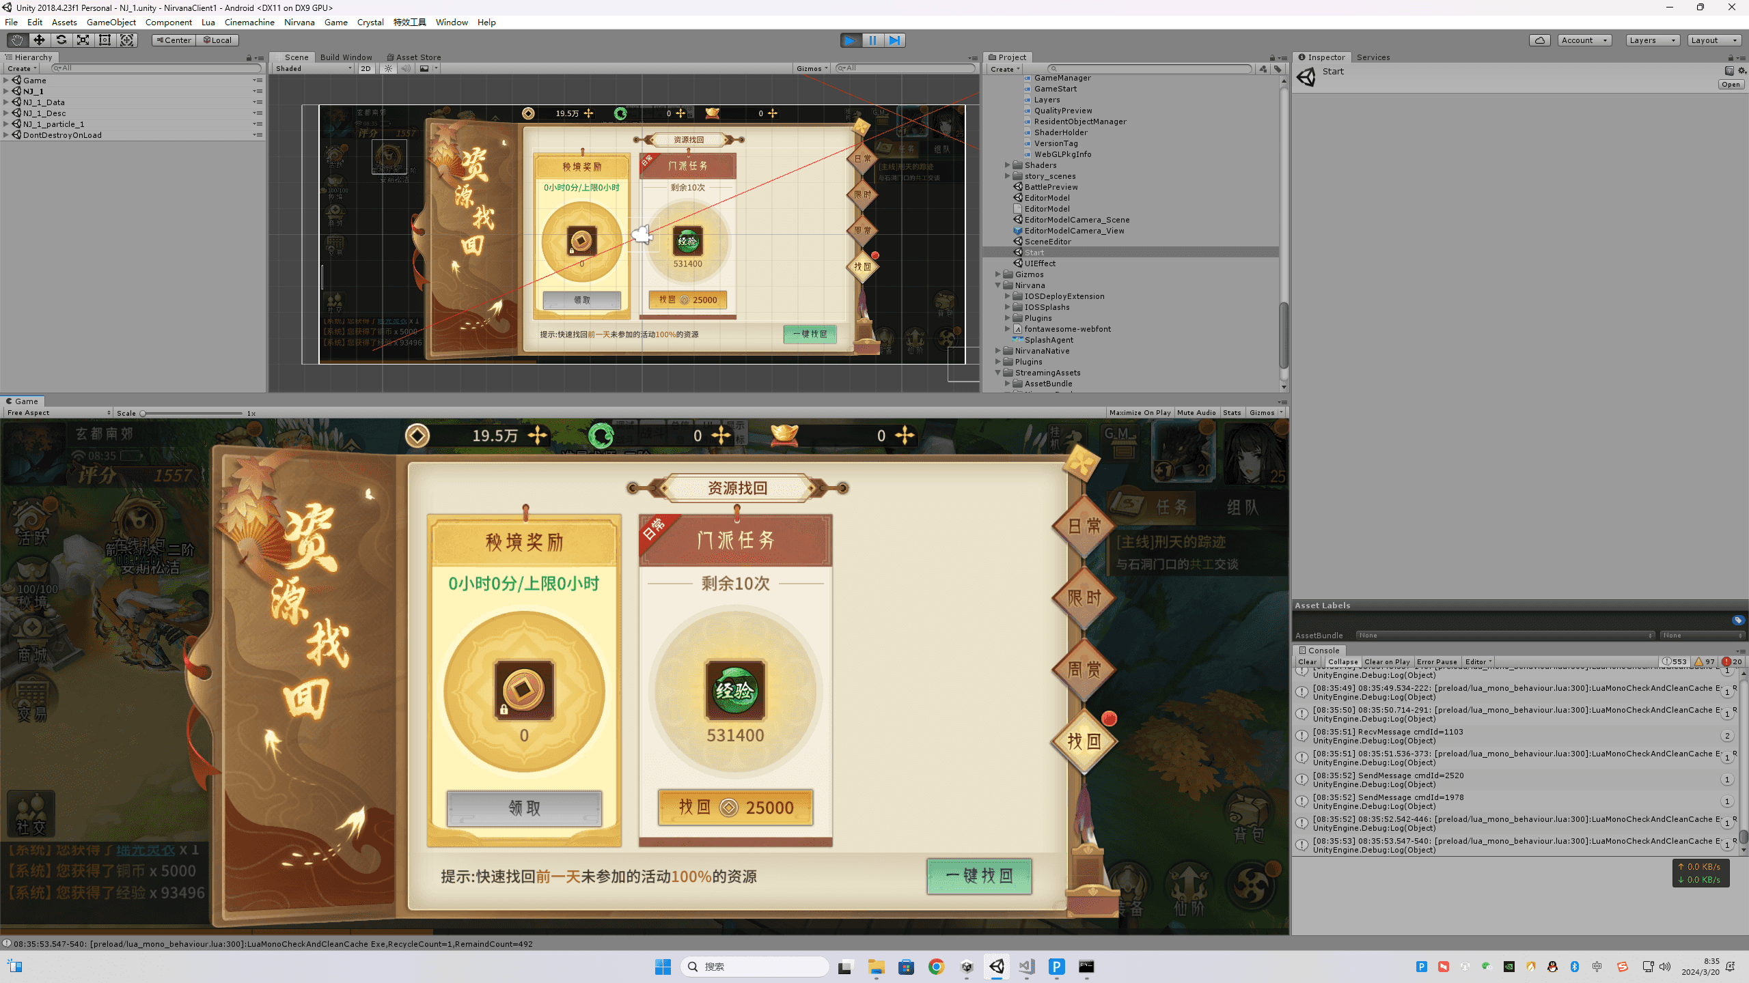This screenshot has height=983, width=1749.
Task: Enable Error Pause in Console
Action: 1437,661
